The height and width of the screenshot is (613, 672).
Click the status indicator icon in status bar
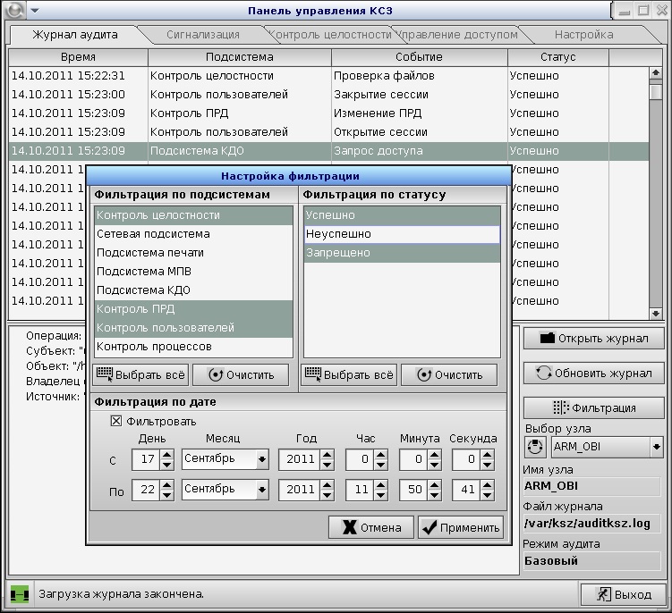coord(20,593)
